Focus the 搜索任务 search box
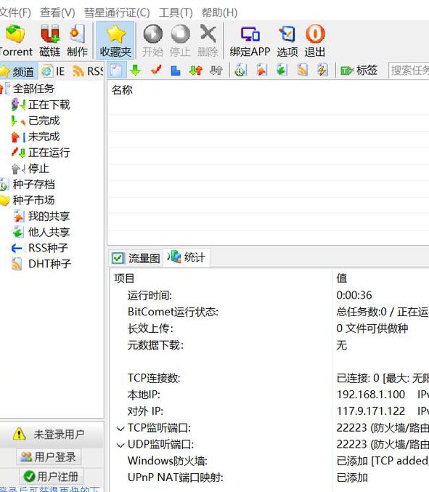Viewport: 429px width, 492px height. (x=409, y=70)
